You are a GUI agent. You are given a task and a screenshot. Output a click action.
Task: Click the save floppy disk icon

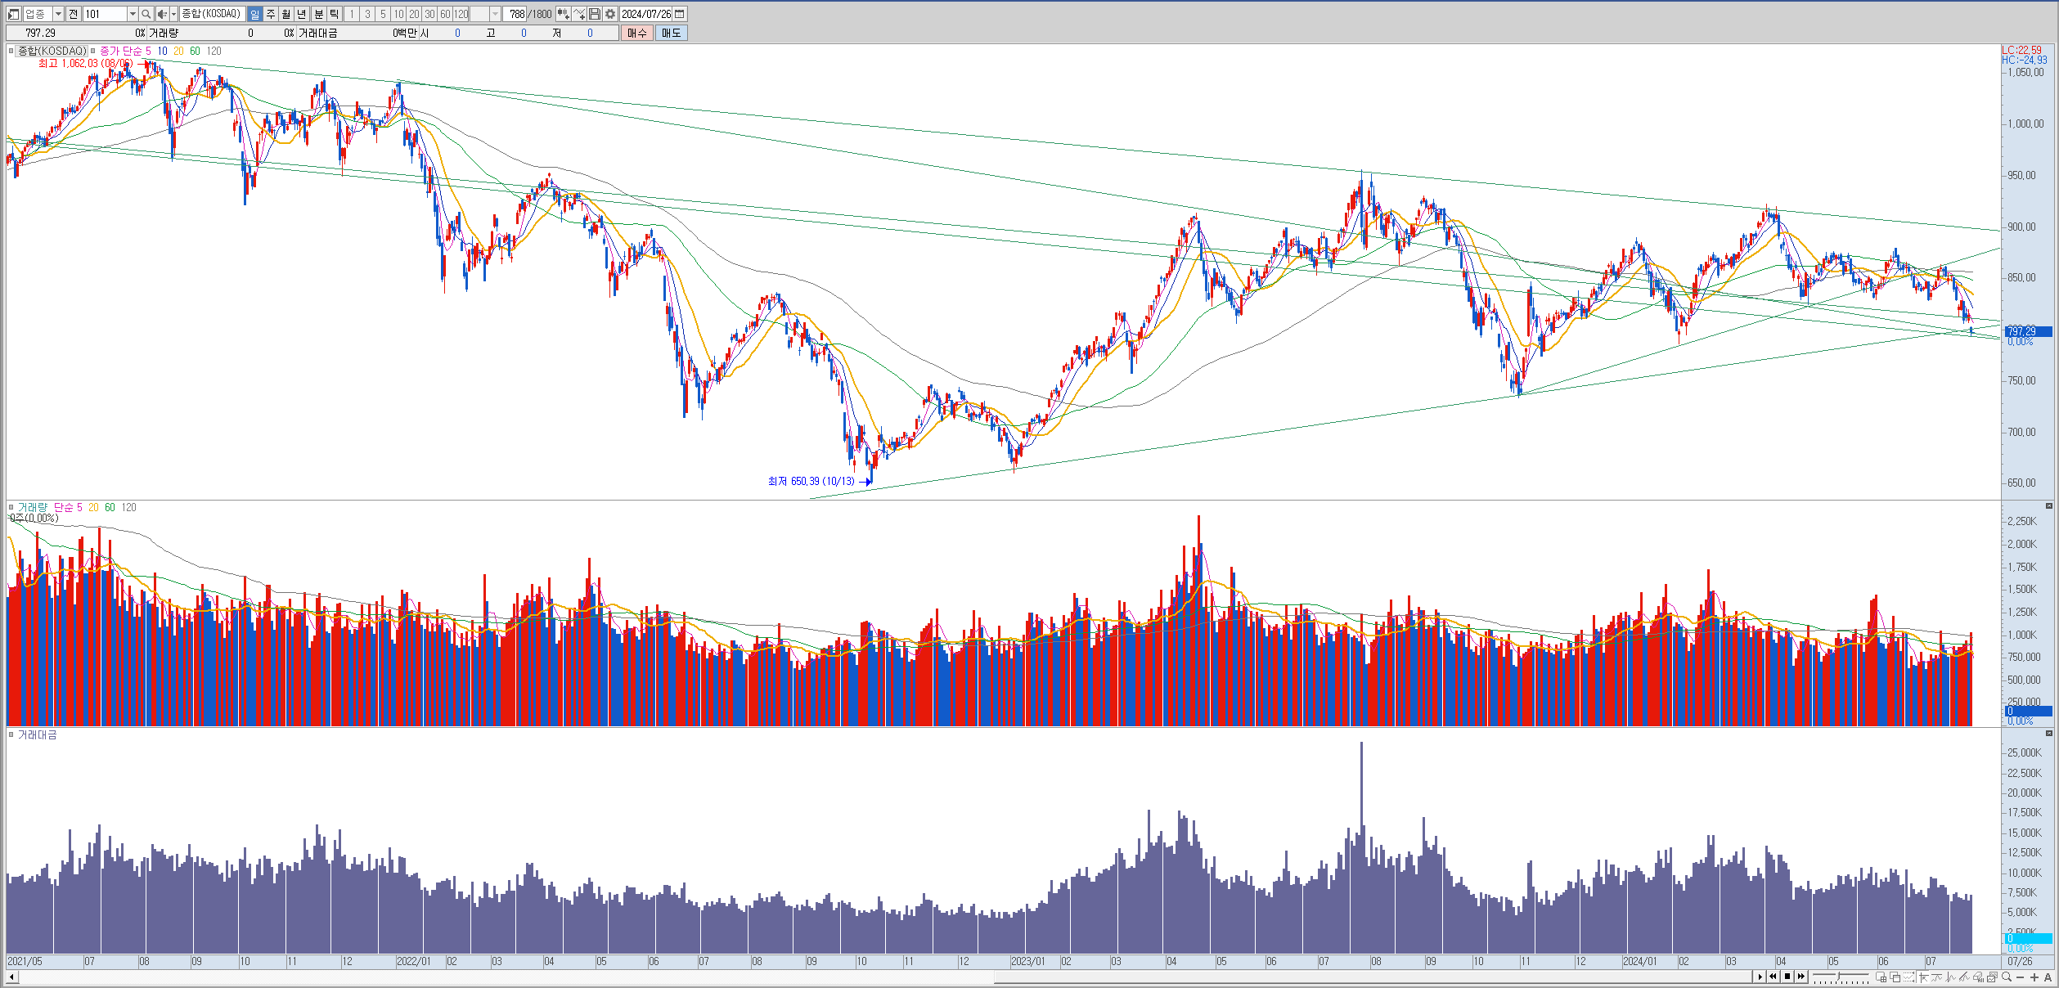[595, 14]
